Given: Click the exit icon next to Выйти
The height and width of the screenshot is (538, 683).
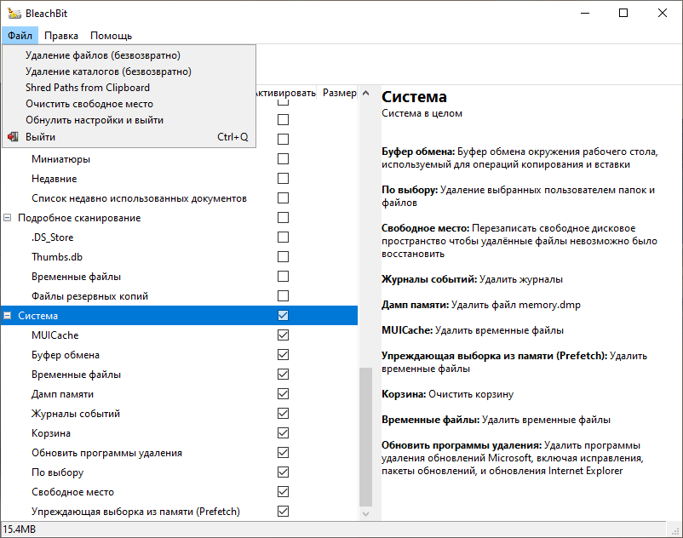Looking at the screenshot, I should (x=13, y=137).
